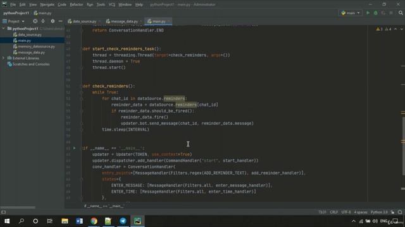Expand External Libraries node

(x=4, y=58)
